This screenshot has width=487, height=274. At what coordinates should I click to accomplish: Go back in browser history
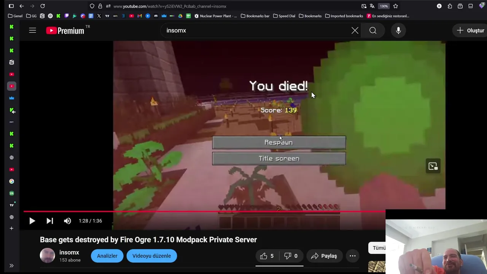22,6
